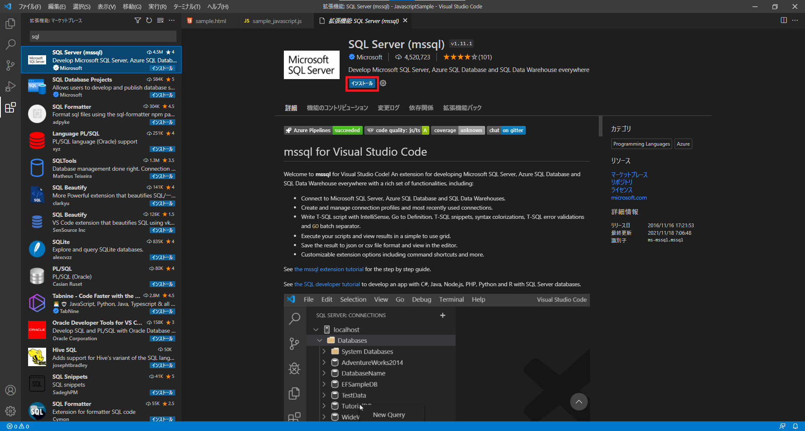Open the リポジトリ resource link
This screenshot has width=805, height=431.
click(x=622, y=182)
